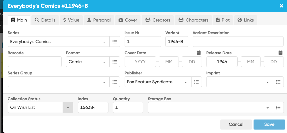Open the Imprint pick list icon
Screen dimensions: 287x133
click(278, 82)
